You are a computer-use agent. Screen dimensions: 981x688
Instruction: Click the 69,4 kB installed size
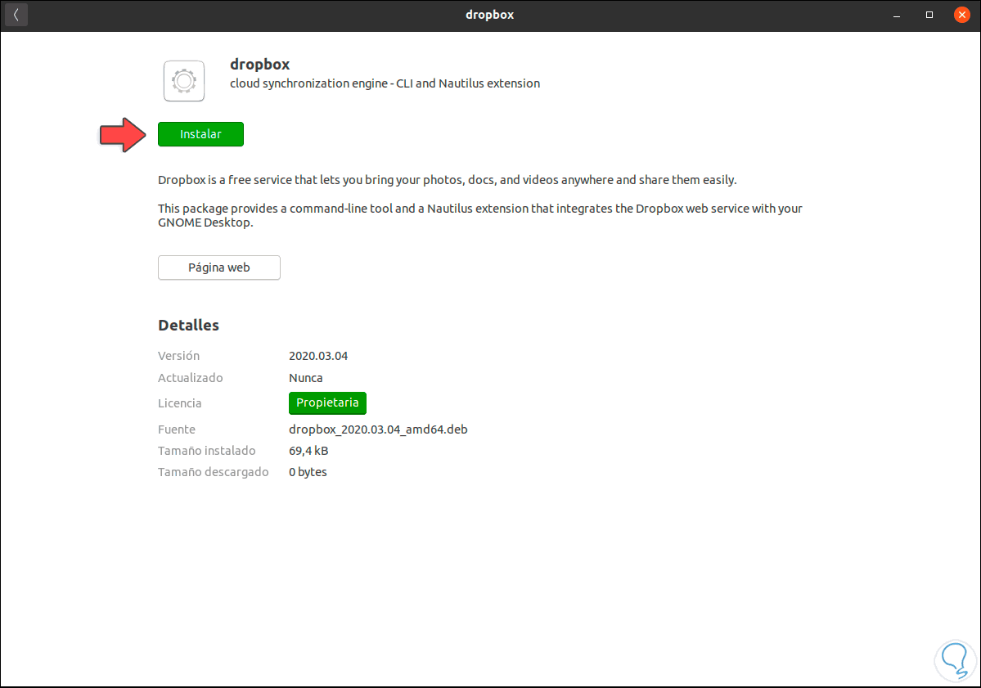[308, 451]
